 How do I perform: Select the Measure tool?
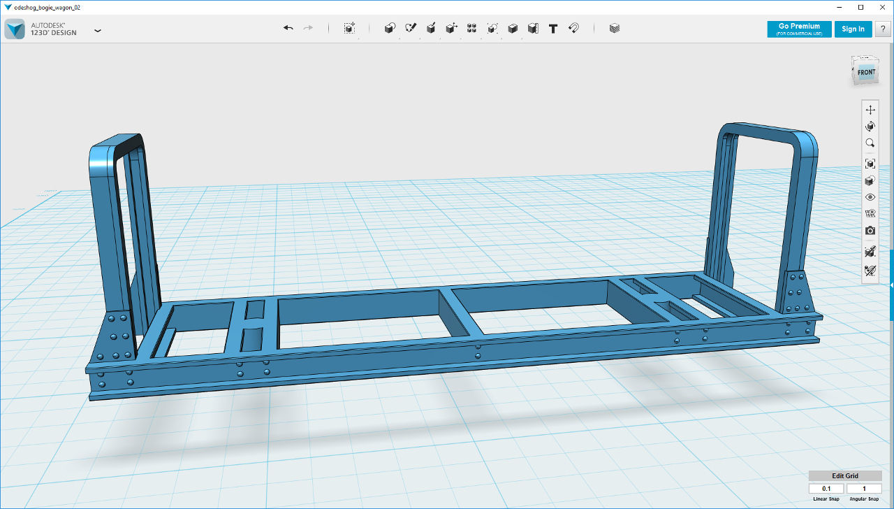533,28
